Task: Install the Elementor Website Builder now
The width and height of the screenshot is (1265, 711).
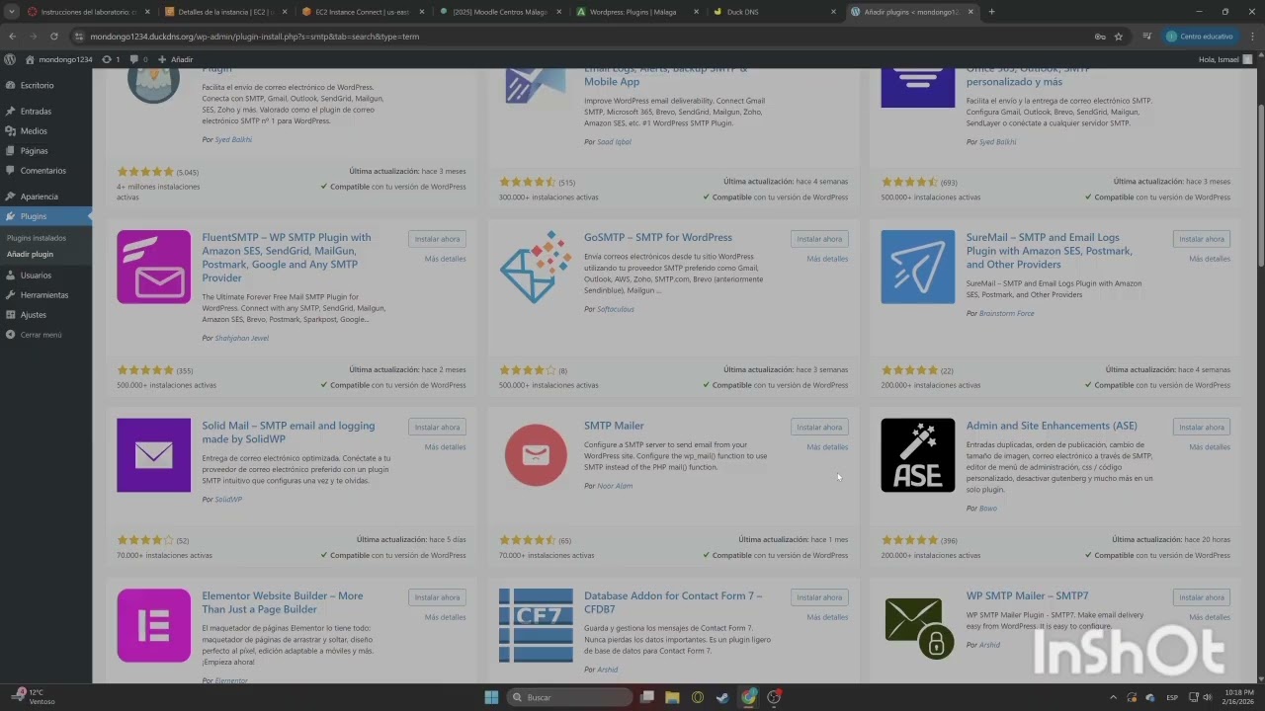Action: tap(437, 597)
